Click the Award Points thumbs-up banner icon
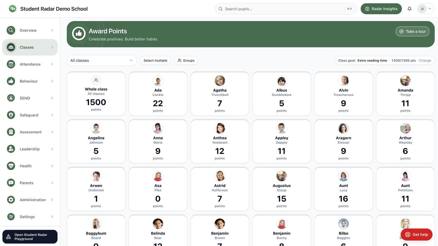Screen dimensions: 438x246 tap(79, 34)
